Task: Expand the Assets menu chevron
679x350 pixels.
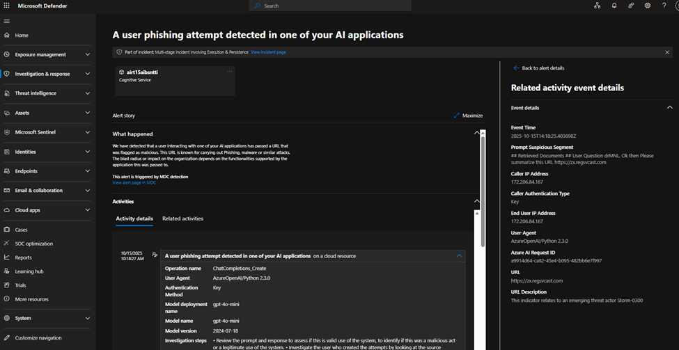Action: pyautogui.click(x=88, y=113)
